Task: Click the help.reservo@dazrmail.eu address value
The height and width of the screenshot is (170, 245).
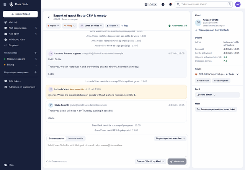Action: point(231,44)
